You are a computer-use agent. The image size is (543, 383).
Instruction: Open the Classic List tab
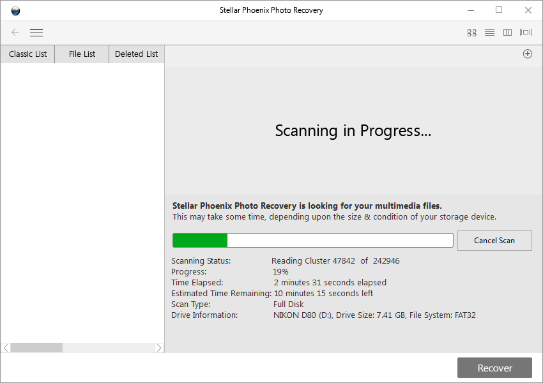[x=27, y=54]
